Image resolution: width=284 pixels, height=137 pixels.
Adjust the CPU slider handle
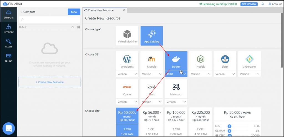click(x=229, y=126)
